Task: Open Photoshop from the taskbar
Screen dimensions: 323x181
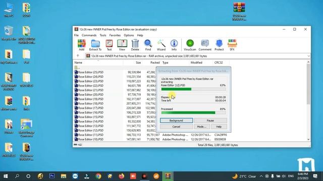Action: click(52, 176)
